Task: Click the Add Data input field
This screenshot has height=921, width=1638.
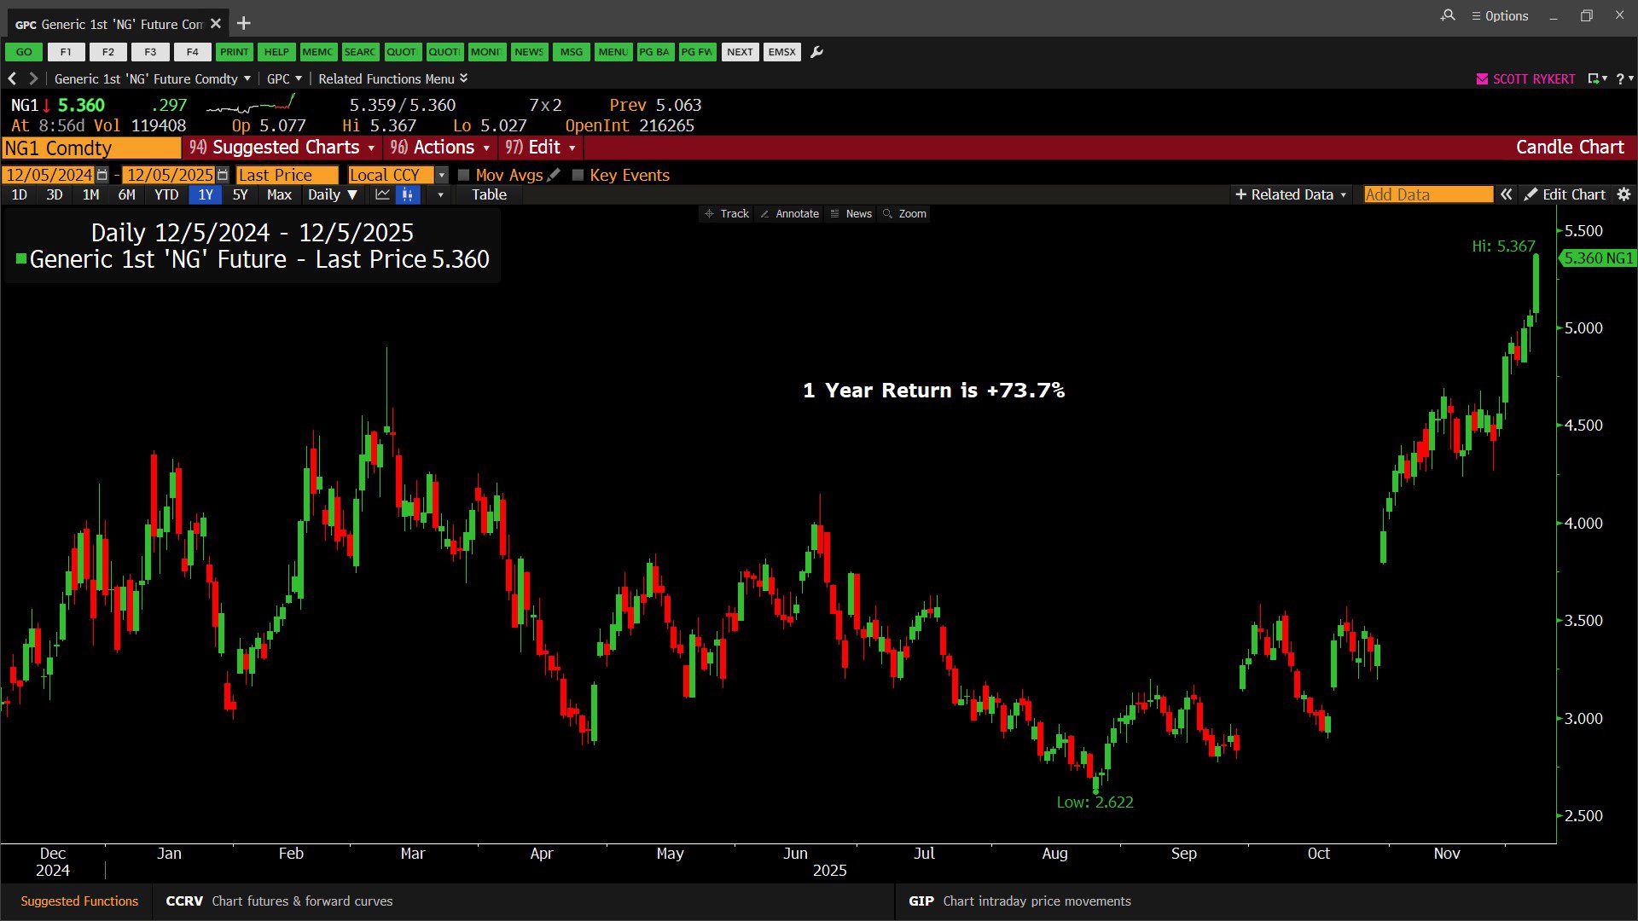Action: (x=1427, y=194)
